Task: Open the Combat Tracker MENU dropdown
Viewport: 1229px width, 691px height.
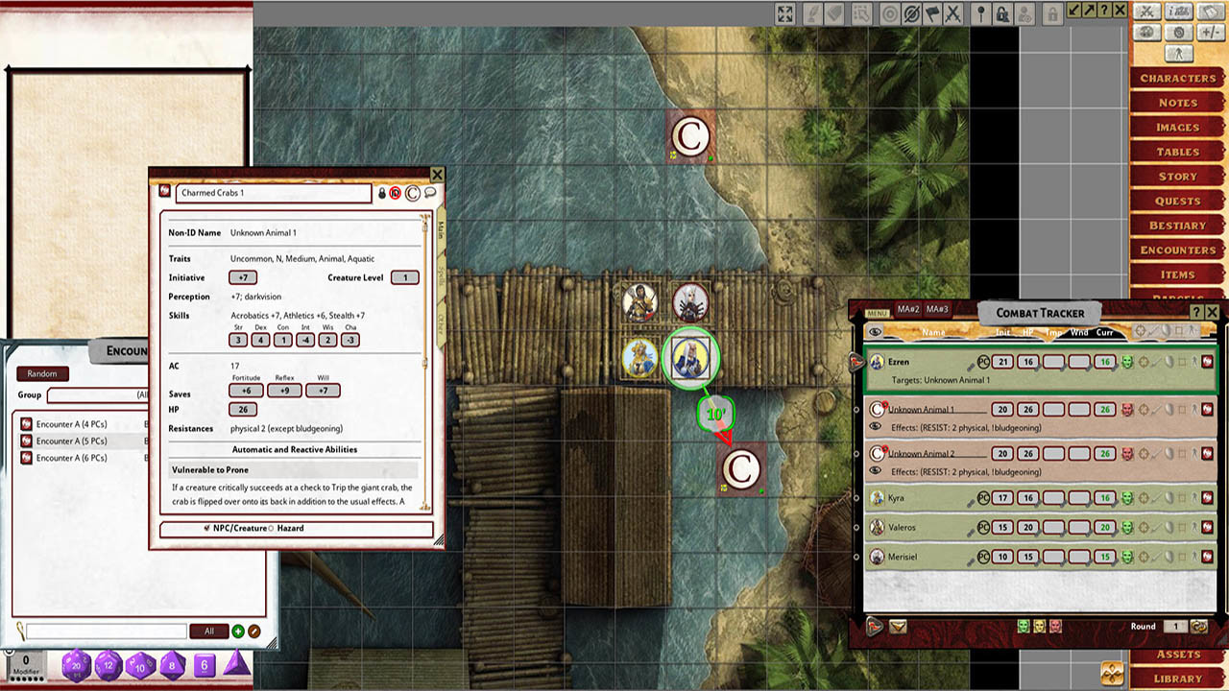Action: (877, 313)
